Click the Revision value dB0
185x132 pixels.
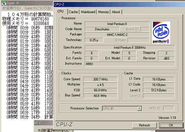166,58
